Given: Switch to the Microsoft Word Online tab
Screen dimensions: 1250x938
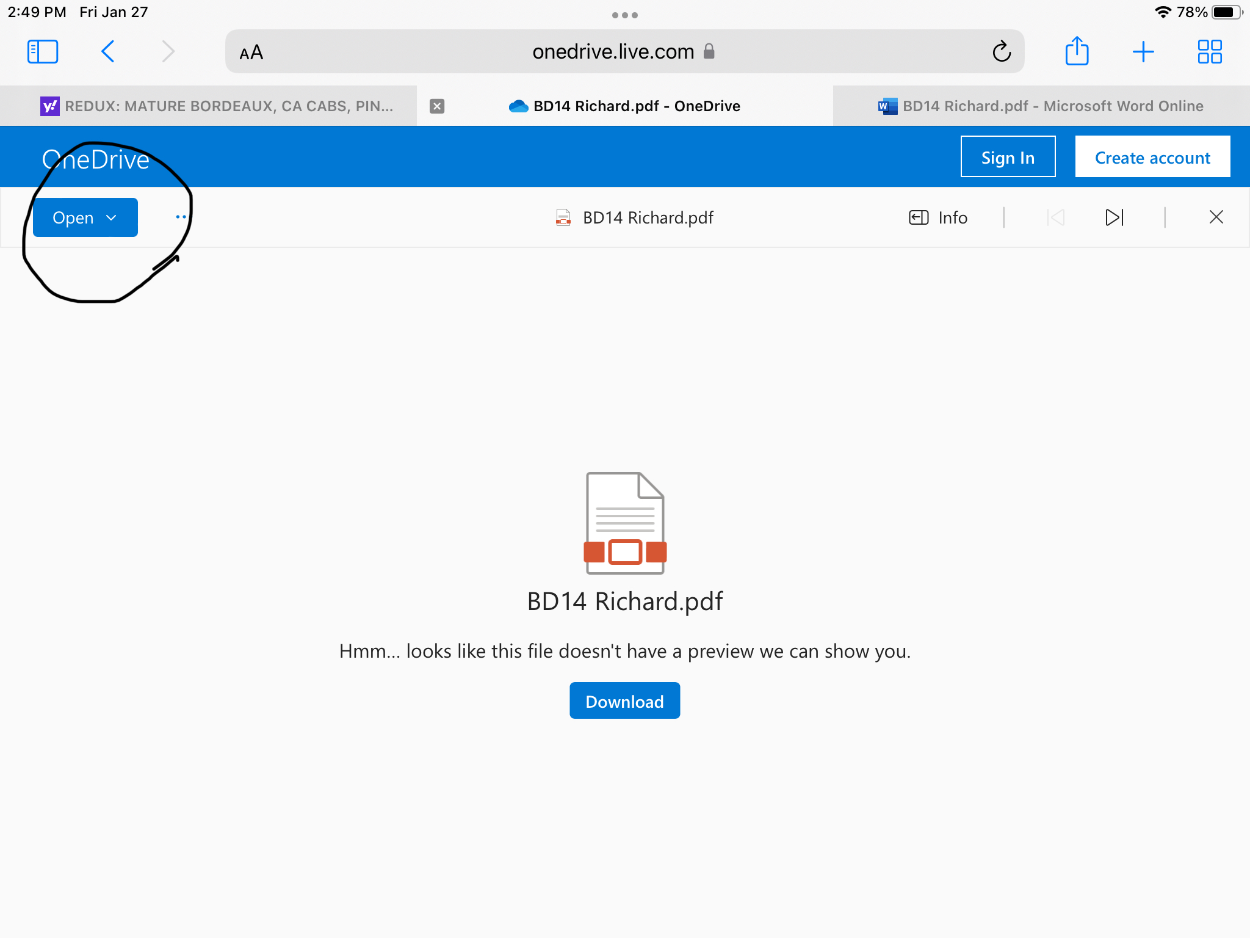Looking at the screenshot, I should pos(1041,106).
